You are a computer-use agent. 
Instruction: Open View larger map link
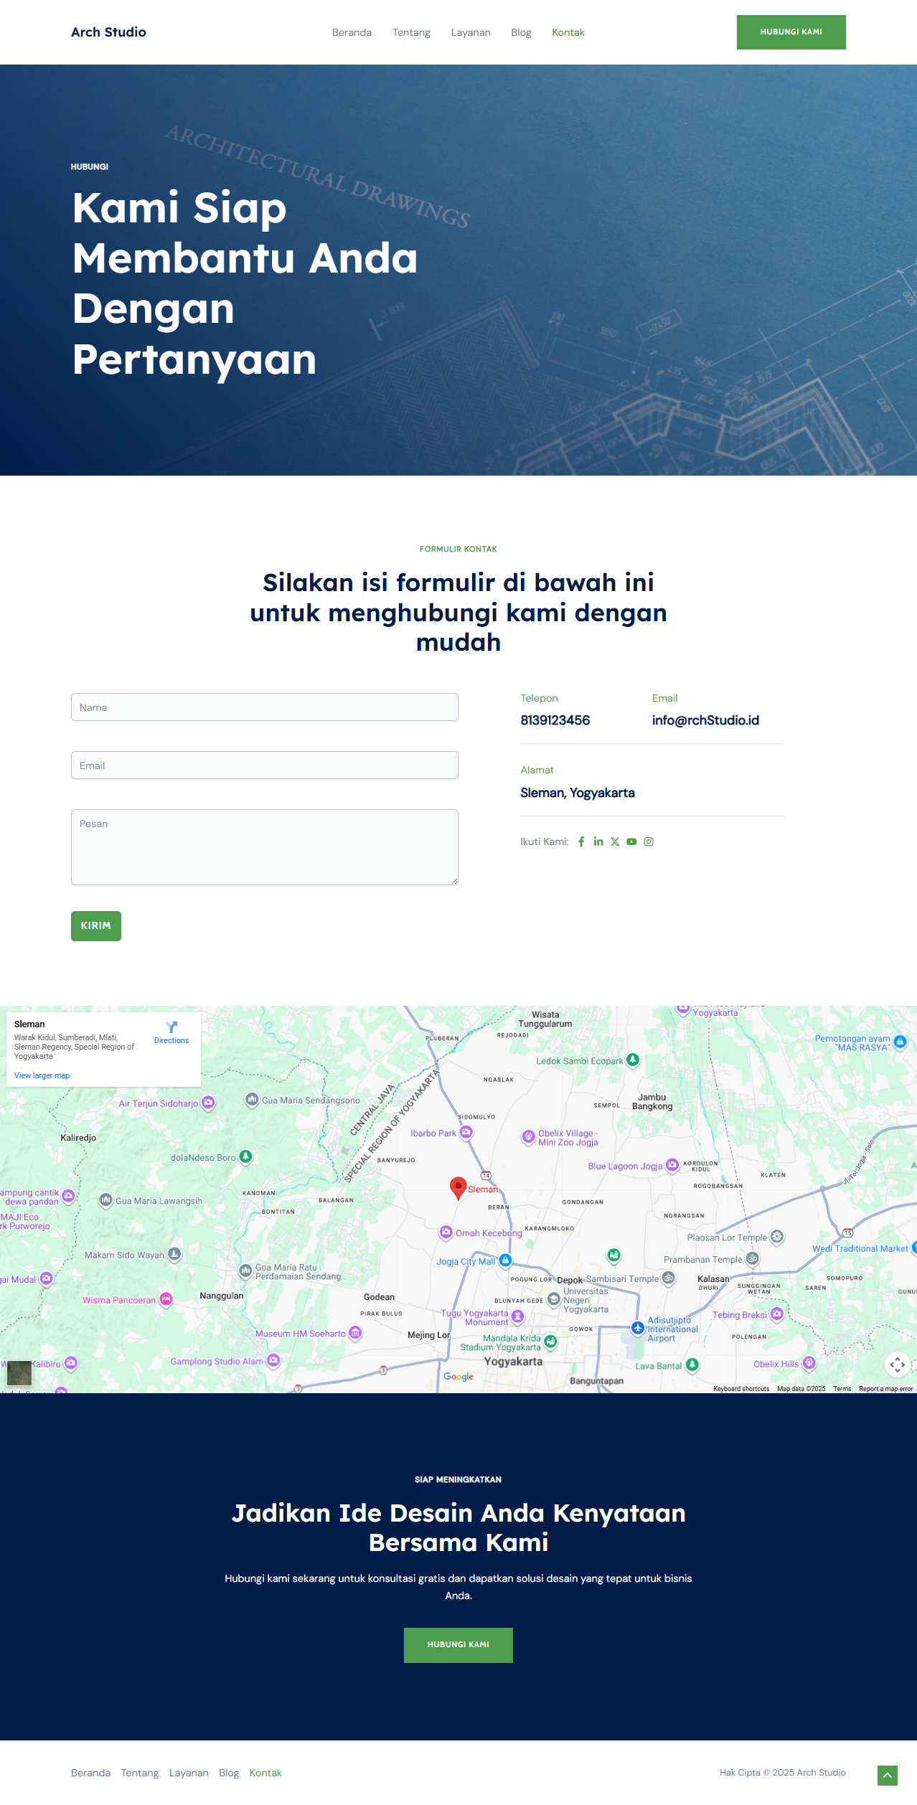tap(42, 1075)
